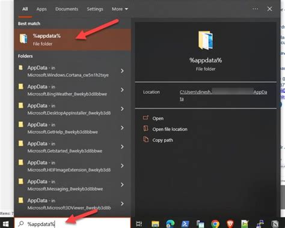The image size is (285, 228).
Task: Click the large %appdata% folder icon in the preview
Action: 206,40
